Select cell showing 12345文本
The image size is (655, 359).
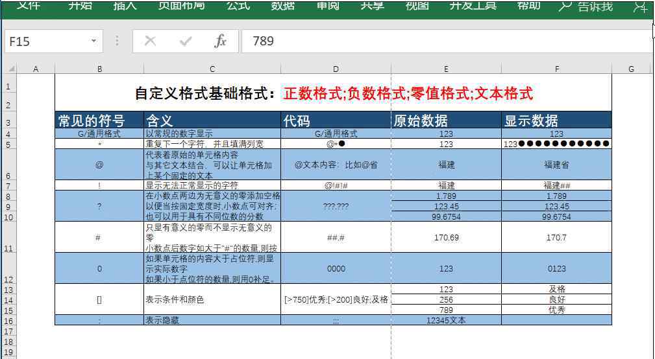point(446,320)
